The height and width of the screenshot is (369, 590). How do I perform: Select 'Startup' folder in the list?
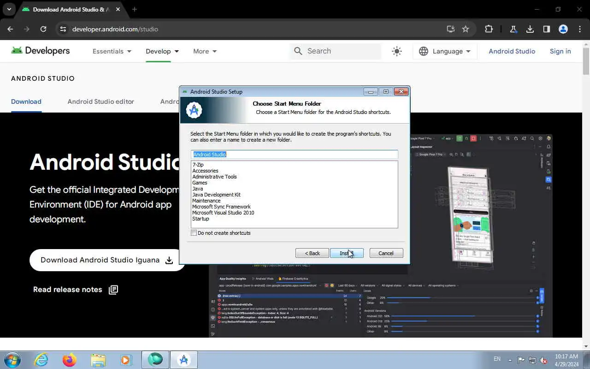(x=201, y=219)
